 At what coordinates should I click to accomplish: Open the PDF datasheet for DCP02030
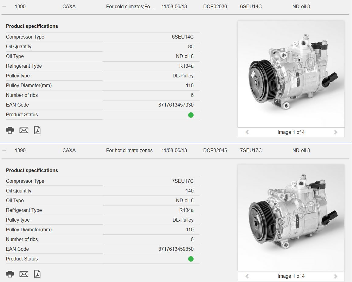(x=37, y=130)
